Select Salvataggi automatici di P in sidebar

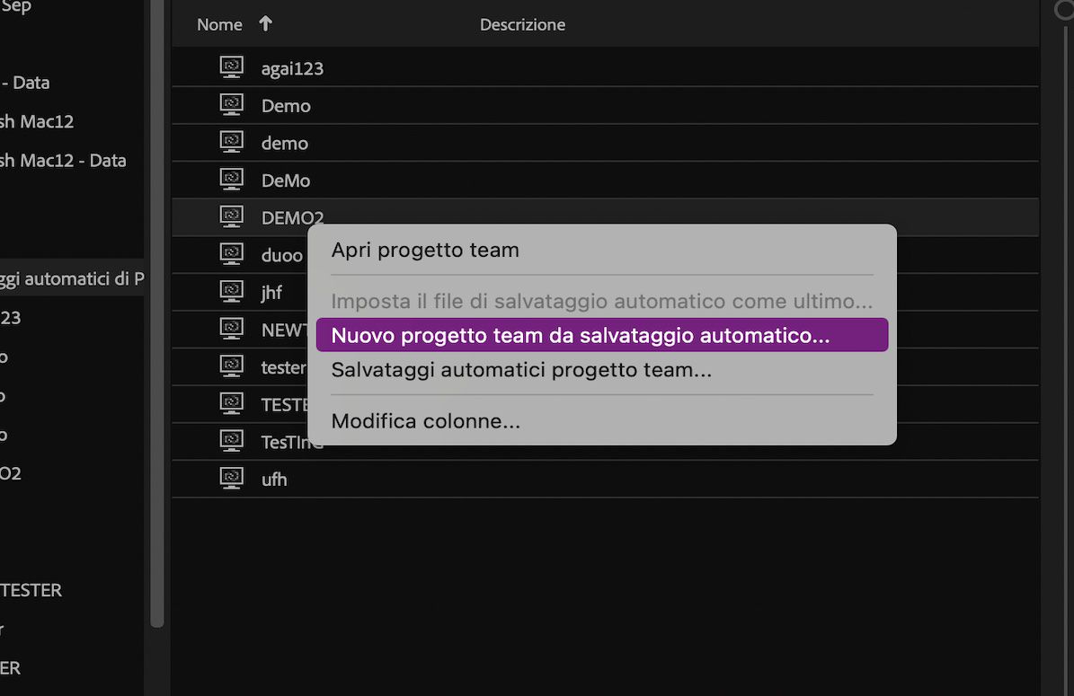pos(72,278)
